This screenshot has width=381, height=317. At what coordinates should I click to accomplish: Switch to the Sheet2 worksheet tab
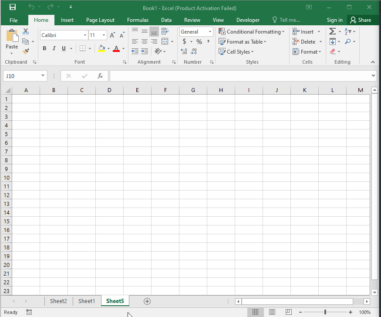click(x=58, y=301)
